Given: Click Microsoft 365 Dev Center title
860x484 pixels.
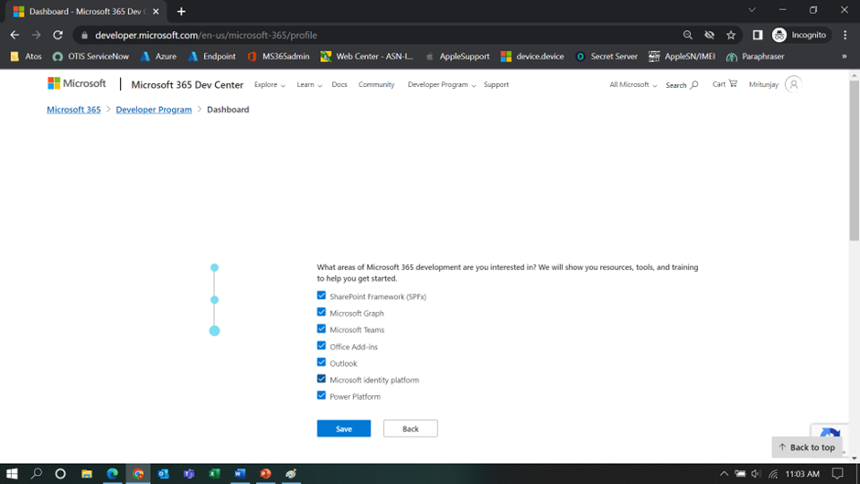Looking at the screenshot, I should click(187, 85).
